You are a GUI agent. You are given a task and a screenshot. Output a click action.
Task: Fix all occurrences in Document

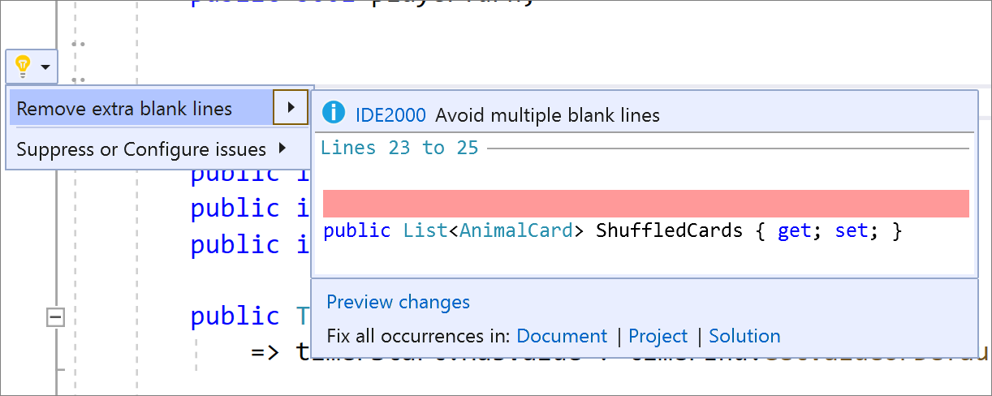(562, 336)
